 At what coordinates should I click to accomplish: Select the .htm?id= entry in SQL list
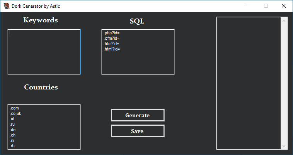coord(111,44)
